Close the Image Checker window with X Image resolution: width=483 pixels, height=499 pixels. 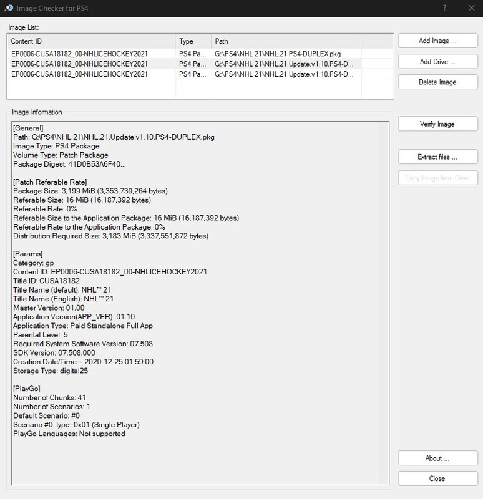pos(472,8)
